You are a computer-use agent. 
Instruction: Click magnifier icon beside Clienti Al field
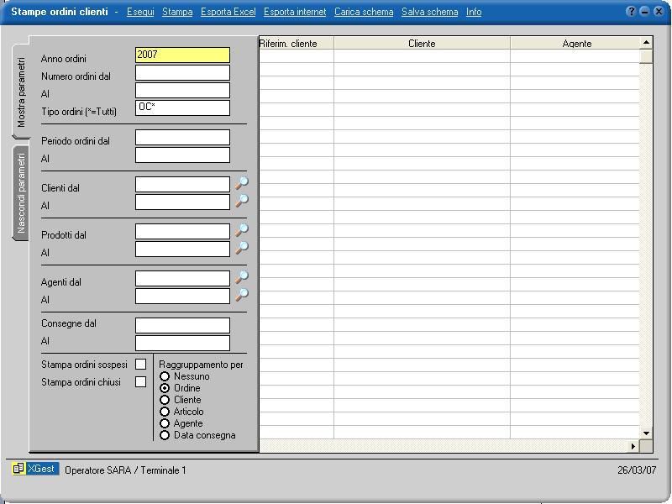click(242, 201)
